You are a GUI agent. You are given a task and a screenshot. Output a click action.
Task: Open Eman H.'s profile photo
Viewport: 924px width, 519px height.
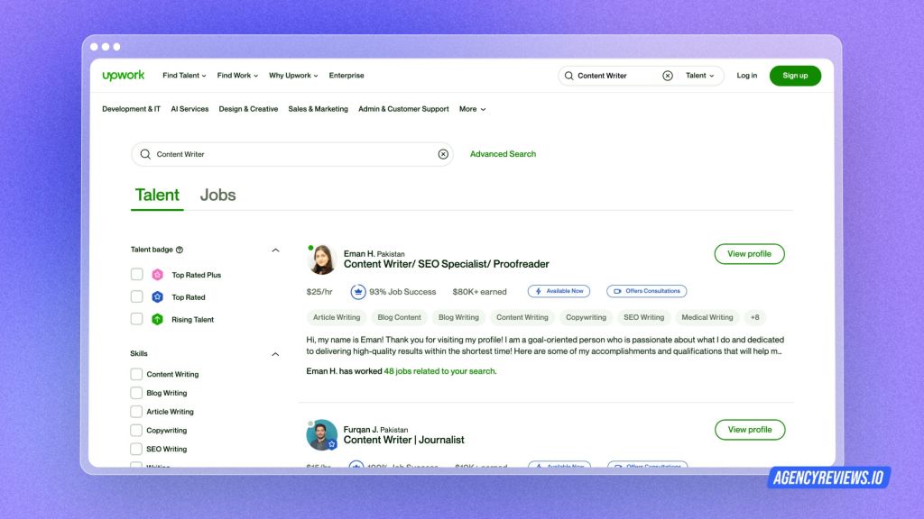tap(322, 259)
